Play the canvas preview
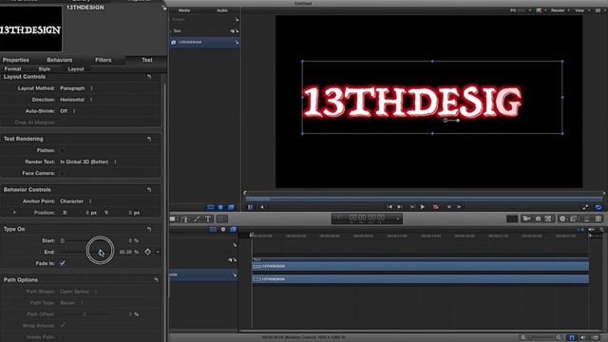This screenshot has width=608, height=342. pos(422,207)
